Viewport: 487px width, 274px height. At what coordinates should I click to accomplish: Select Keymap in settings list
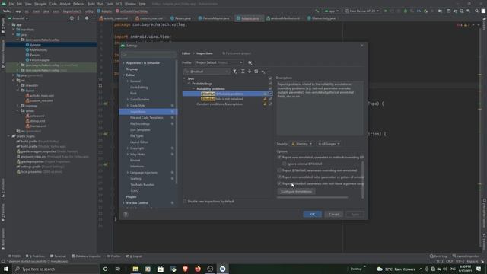tap(132, 69)
